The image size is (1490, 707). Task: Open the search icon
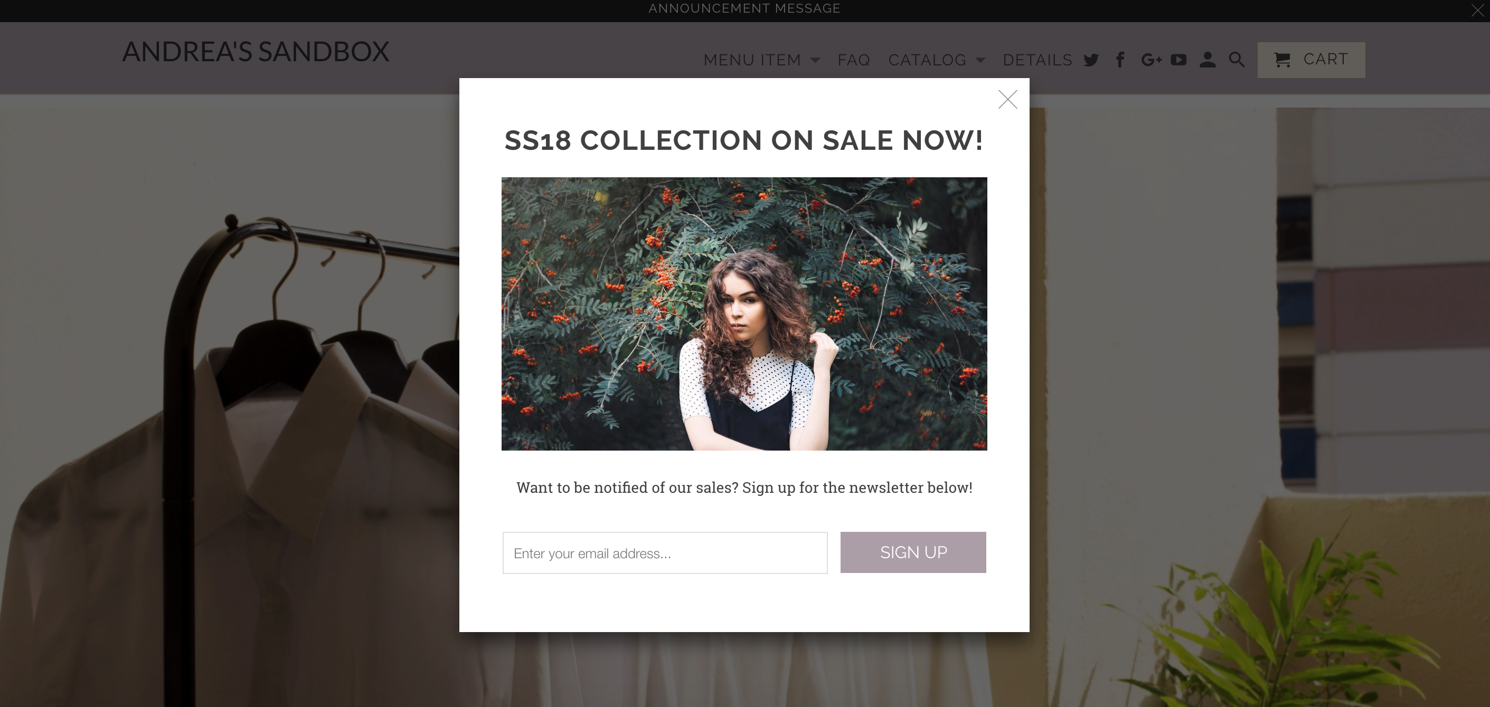click(1236, 60)
